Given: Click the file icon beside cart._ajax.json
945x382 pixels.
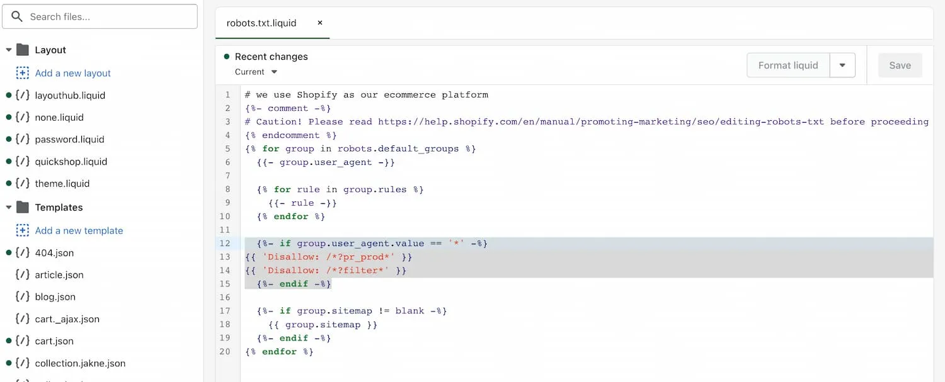Looking at the screenshot, I should [23, 318].
